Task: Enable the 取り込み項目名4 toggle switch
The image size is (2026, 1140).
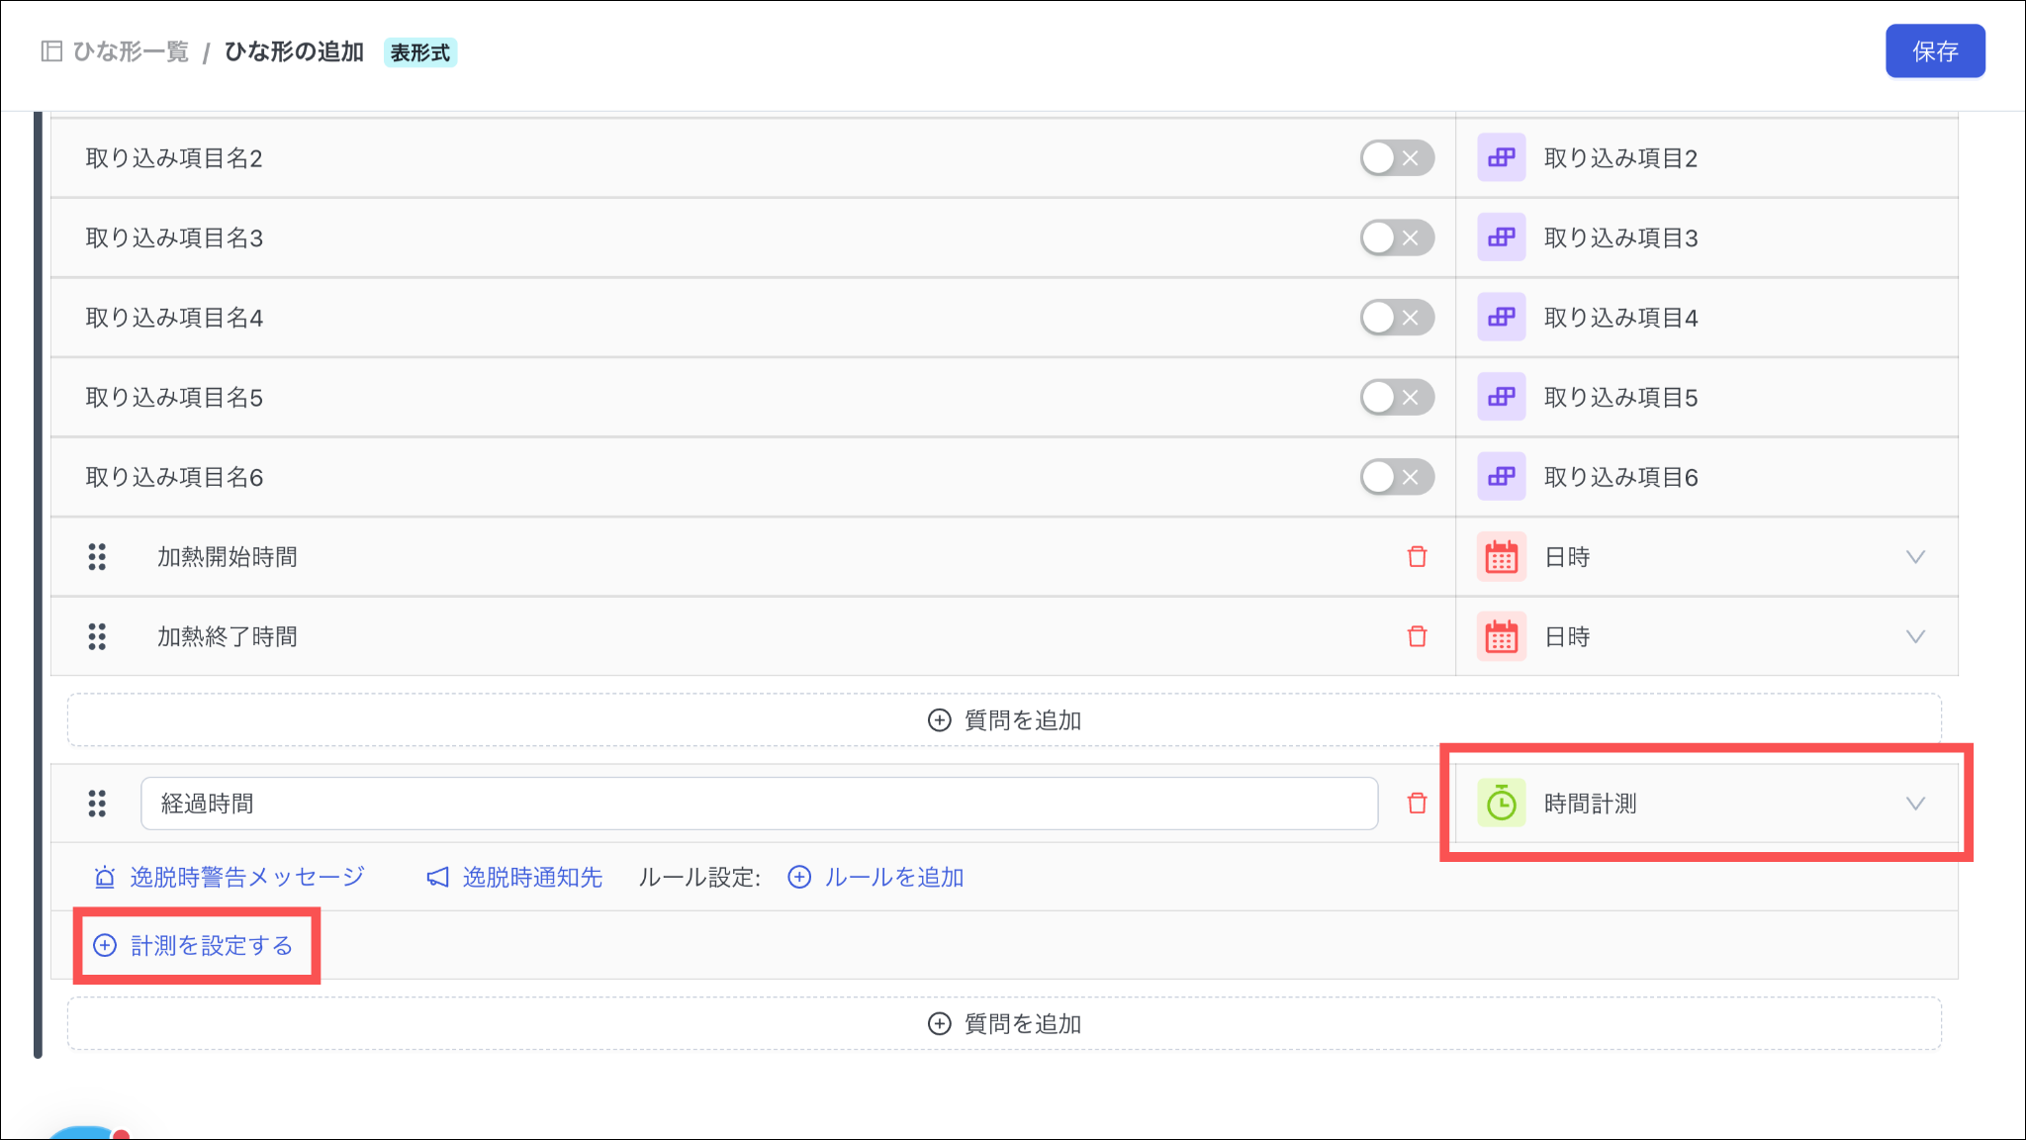Action: [1396, 318]
